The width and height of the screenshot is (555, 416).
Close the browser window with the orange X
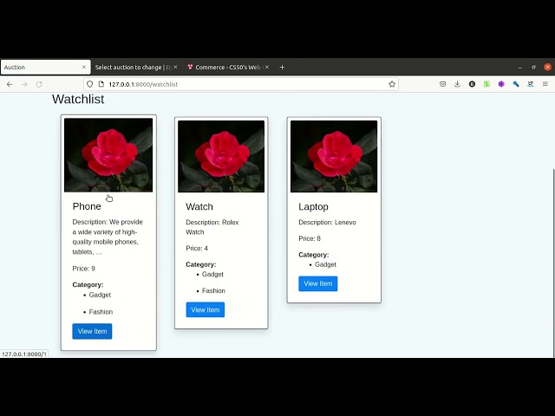[x=547, y=67]
